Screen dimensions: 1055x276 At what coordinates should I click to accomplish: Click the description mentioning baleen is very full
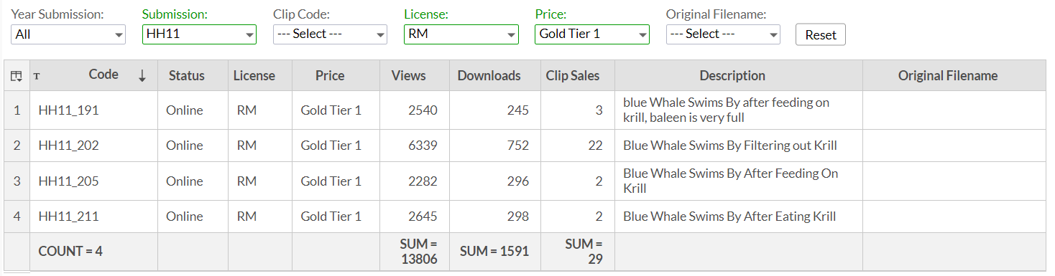(726, 110)
